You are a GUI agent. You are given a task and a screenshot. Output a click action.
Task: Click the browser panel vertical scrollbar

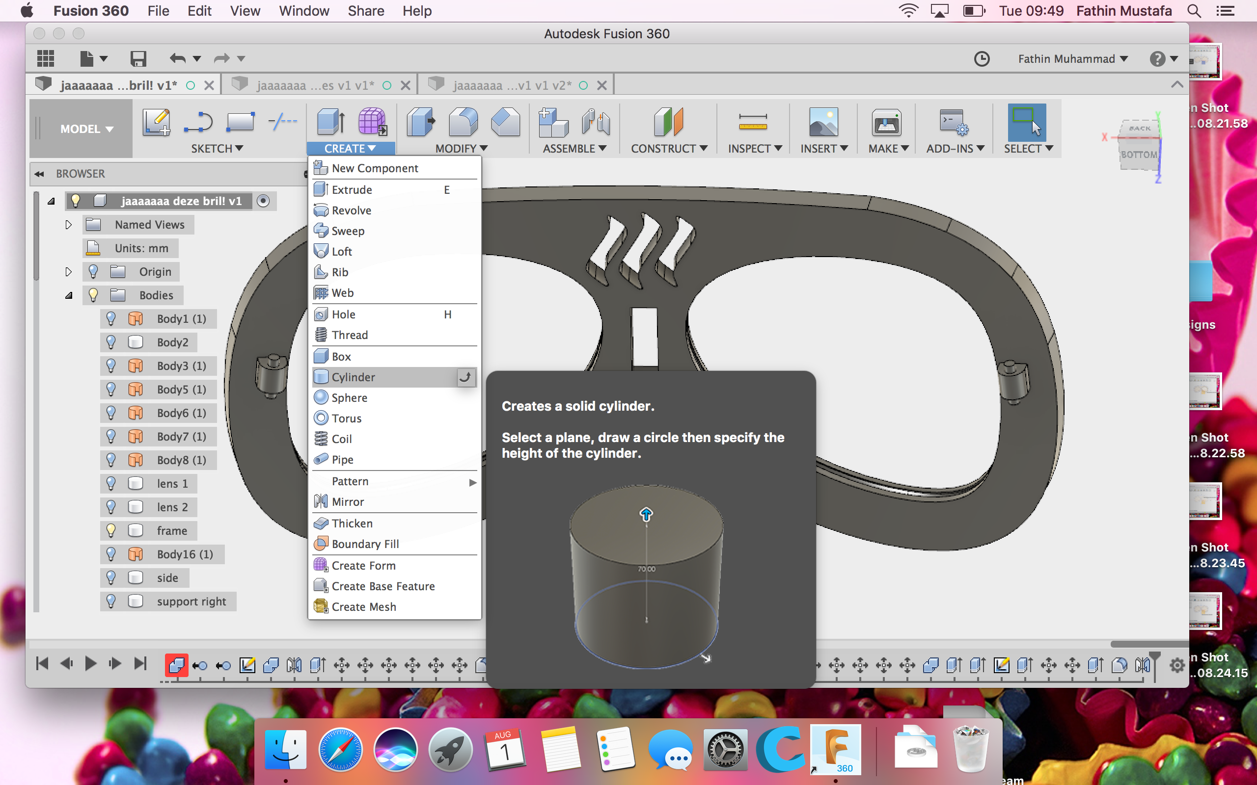tap(36, 236)
